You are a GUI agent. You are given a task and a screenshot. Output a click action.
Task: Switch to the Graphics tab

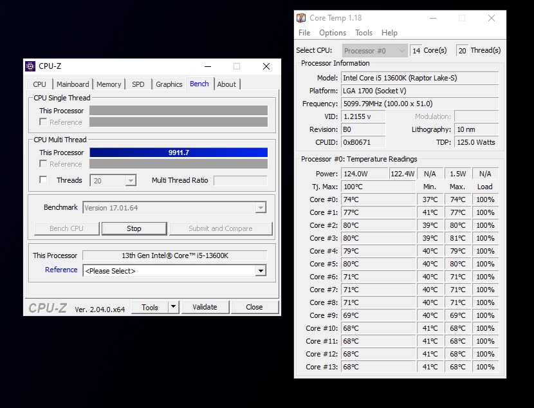[169, 84]
